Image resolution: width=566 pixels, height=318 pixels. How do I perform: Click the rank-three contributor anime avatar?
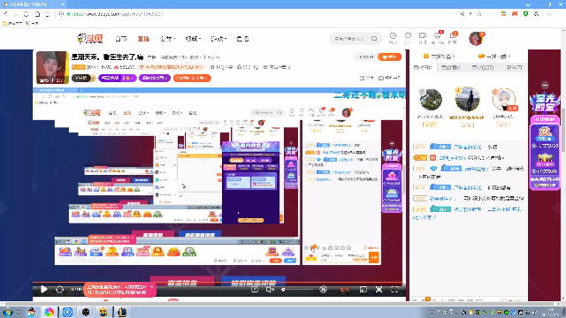[x=503, y=99]
